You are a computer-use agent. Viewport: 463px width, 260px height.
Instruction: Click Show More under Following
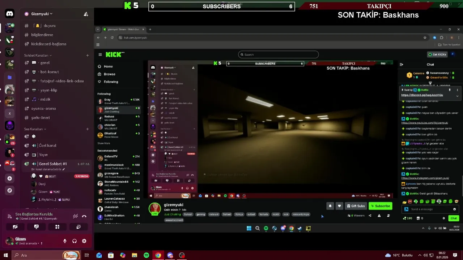[x=104, y=143]
